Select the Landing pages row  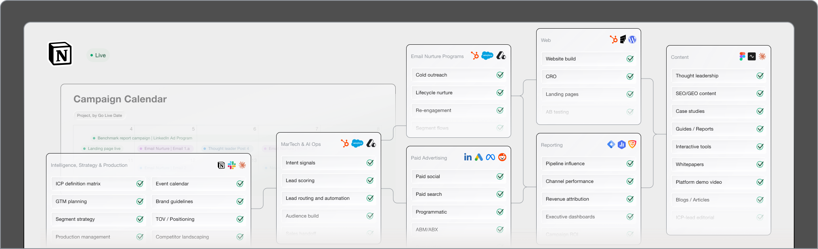[589, 94]
